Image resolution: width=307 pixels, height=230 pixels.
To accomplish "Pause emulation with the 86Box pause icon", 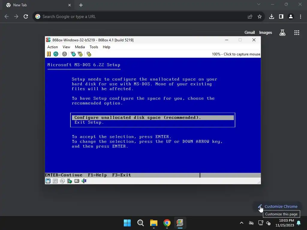I will tap(49, 54).
